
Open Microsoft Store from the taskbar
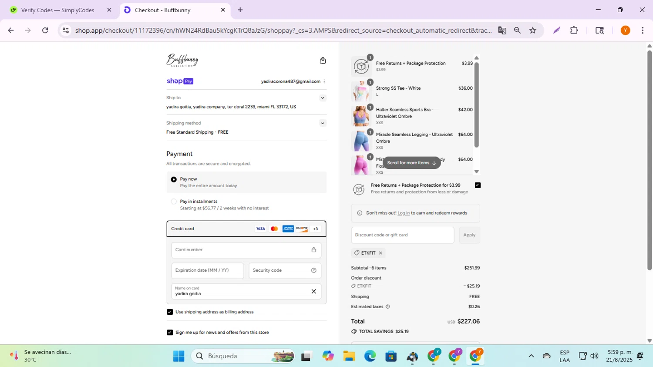pos(391,356)
